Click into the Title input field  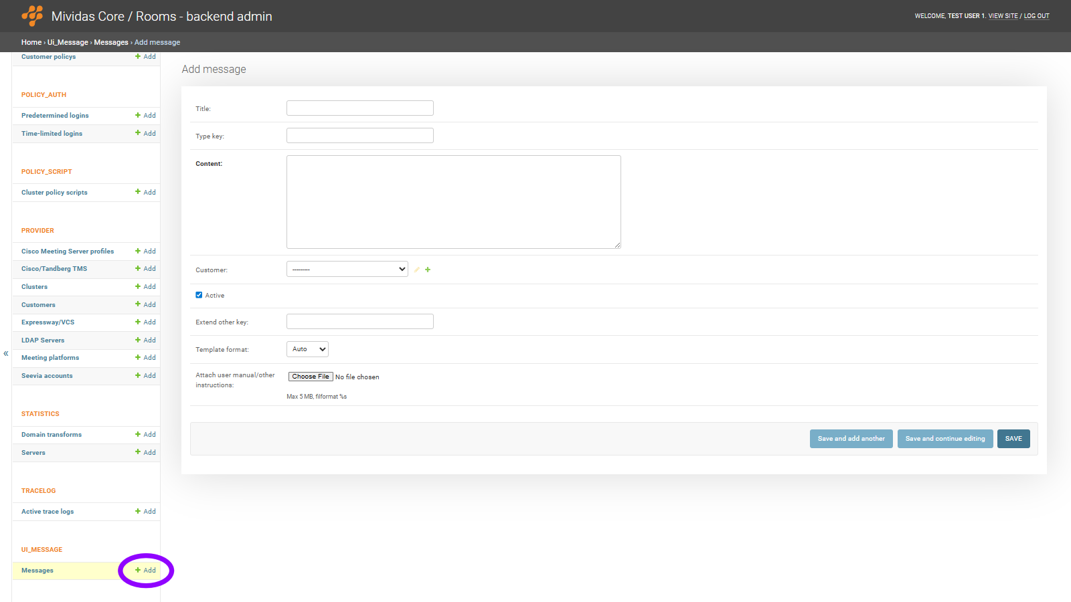tap(359, 108)
